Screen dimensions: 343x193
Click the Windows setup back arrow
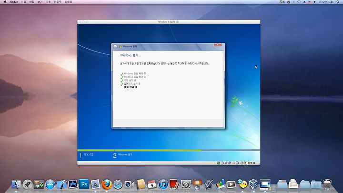[x=115, y=47]
